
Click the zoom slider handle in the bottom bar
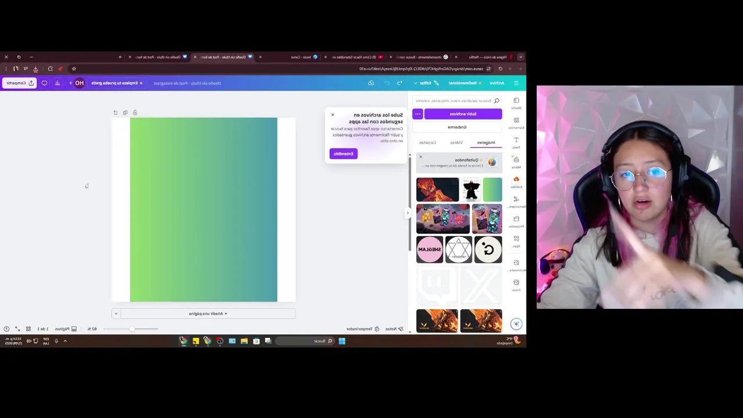point(132,329)
